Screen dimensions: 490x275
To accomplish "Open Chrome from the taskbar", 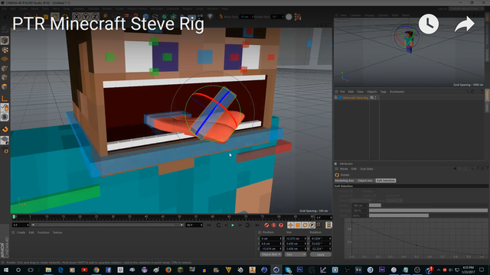I will pyautogui.click(x=96, y=270).
